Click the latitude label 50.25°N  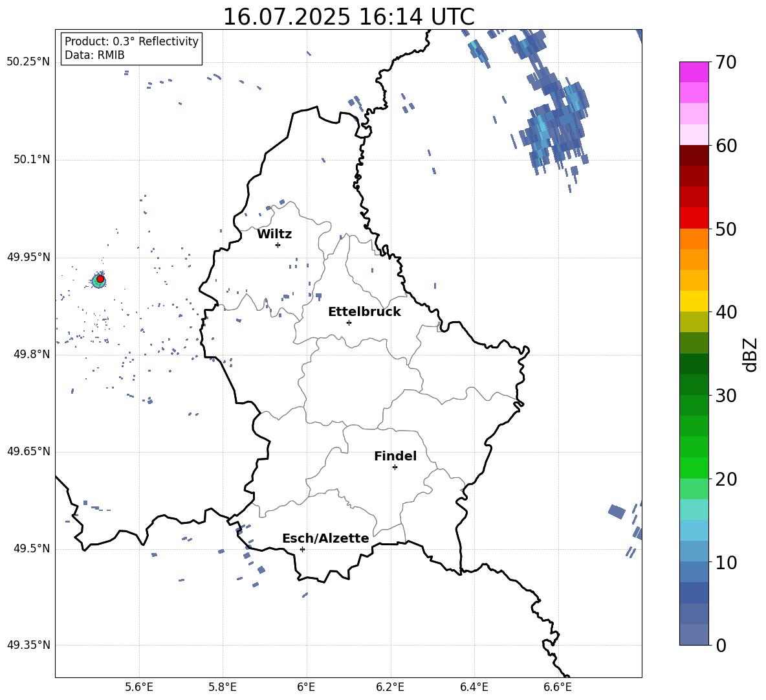point(28,62)
